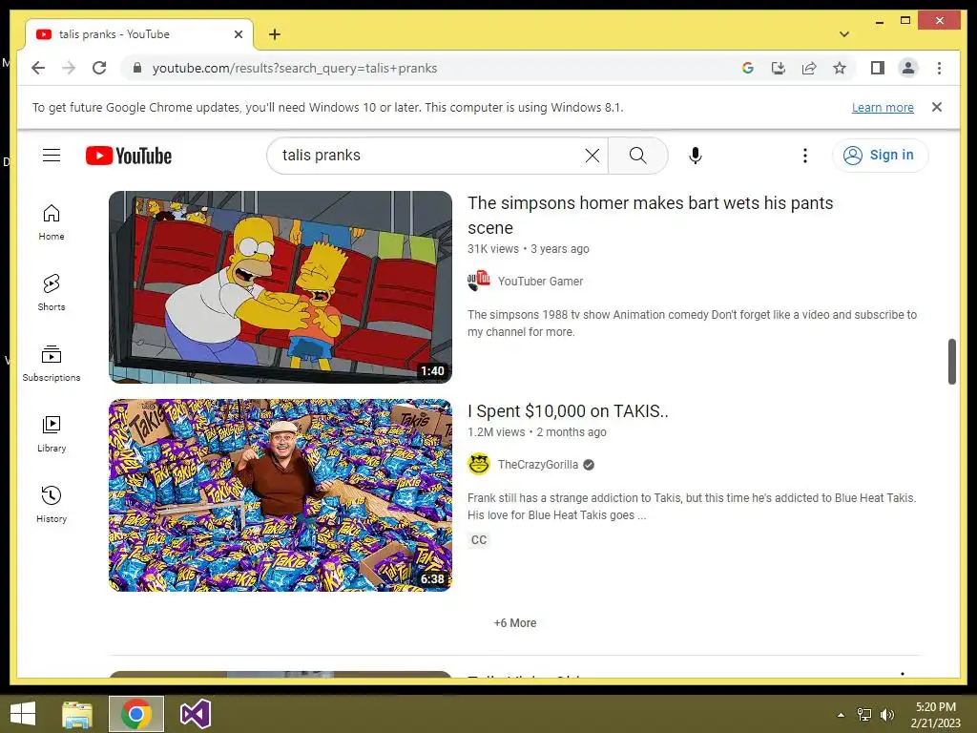Open YouTuber Gamer channel name
Image resolution: width=977 pixels, height=733 pixels.
[x=540, y=282]
